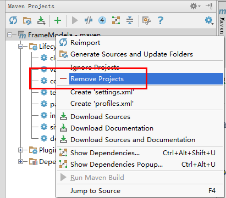
Task: Select the Lifecycle folder
Action: [x=42, y=47]
